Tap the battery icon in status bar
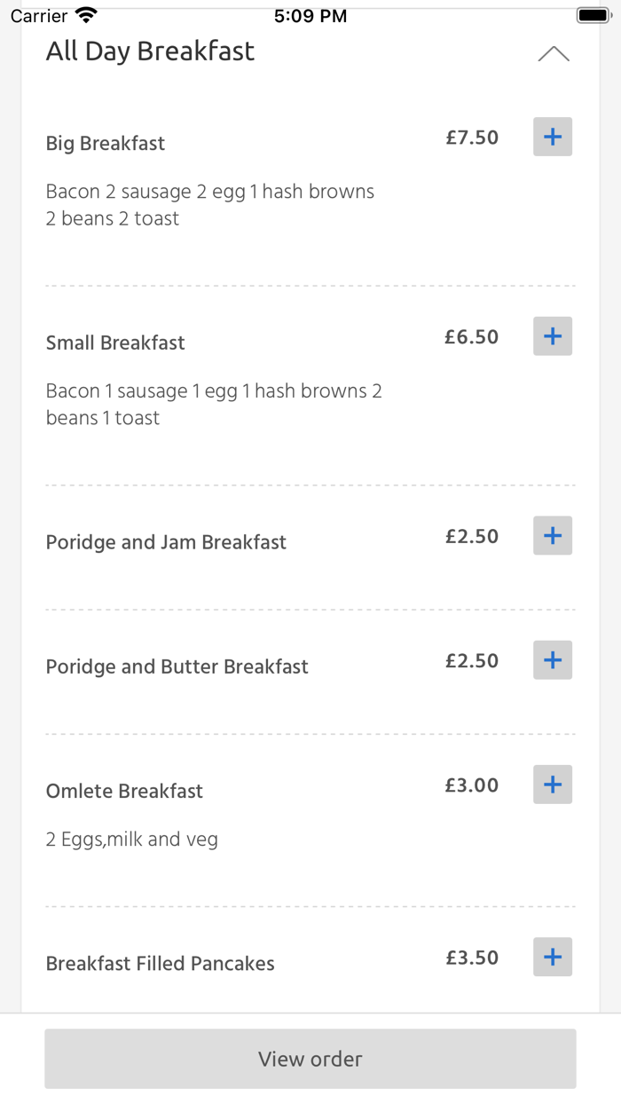This screenshot has height=1104, width=621. click(x=593, y=16)
